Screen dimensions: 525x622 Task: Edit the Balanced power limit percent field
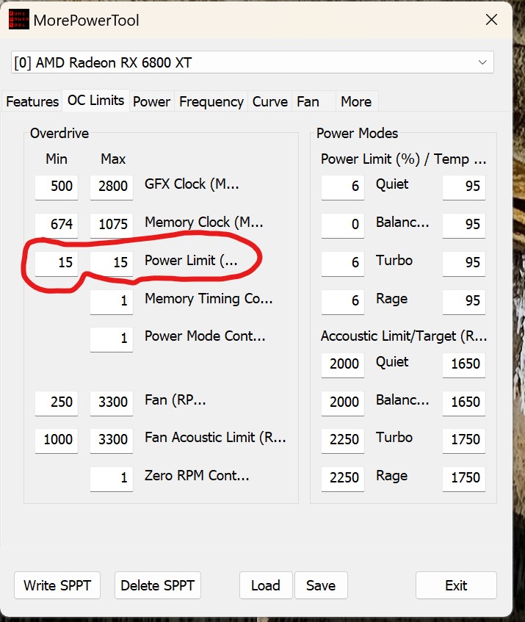(x=343, y=224)
